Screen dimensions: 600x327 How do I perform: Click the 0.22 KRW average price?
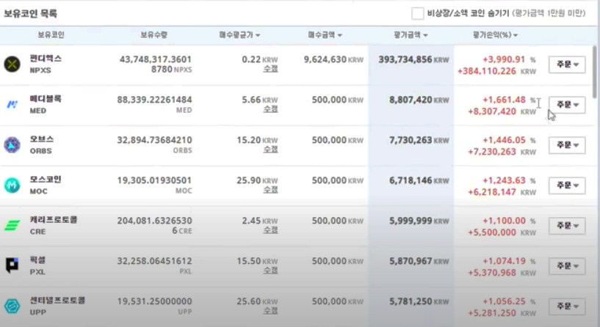260,59
